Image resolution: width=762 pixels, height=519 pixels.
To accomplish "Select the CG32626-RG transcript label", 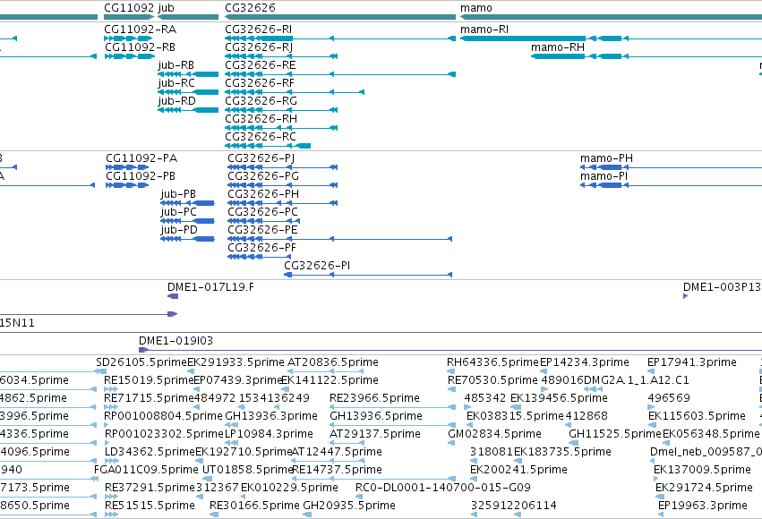I will pos(261,101).
